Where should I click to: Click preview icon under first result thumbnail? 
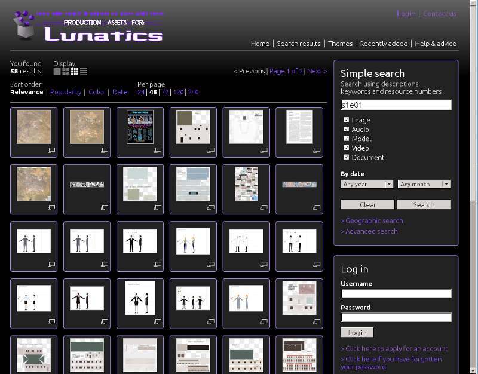point(51,151)
